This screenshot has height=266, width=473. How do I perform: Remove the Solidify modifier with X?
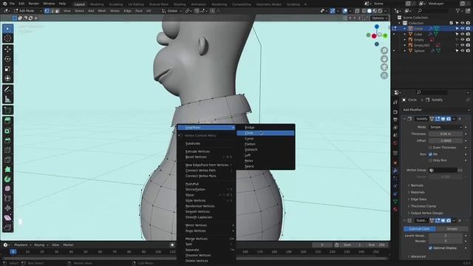point(460,119)
